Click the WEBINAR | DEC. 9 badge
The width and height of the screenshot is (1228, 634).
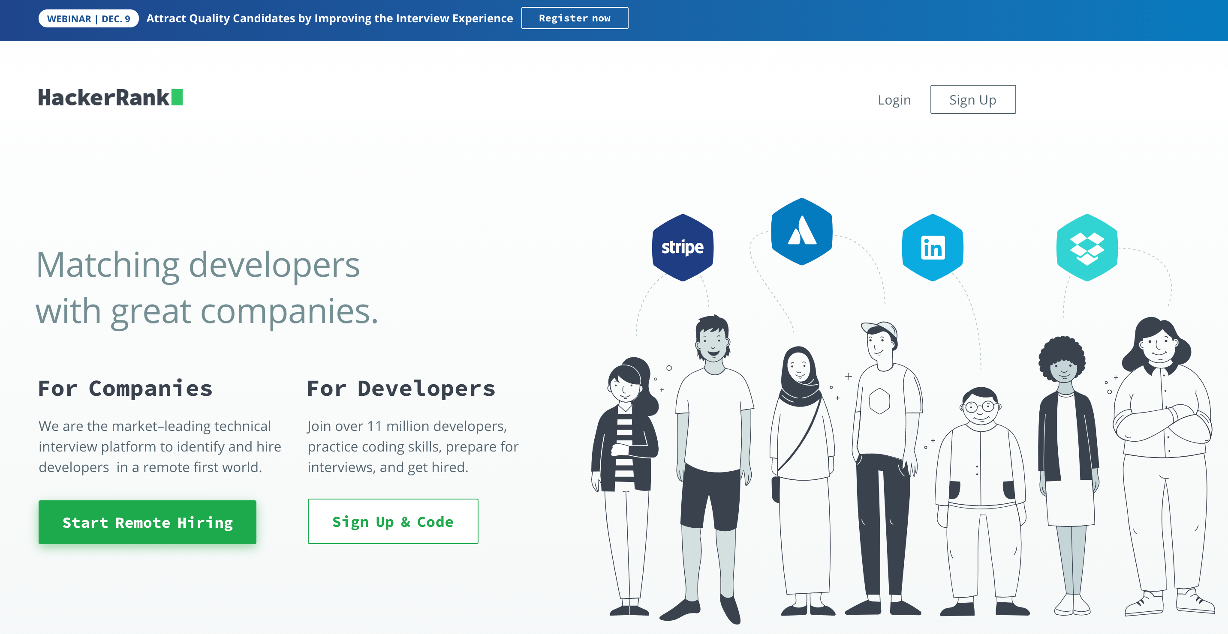[88, 18]
